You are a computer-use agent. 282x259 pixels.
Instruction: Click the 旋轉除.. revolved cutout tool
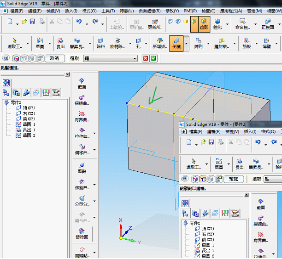pos(117,43)
